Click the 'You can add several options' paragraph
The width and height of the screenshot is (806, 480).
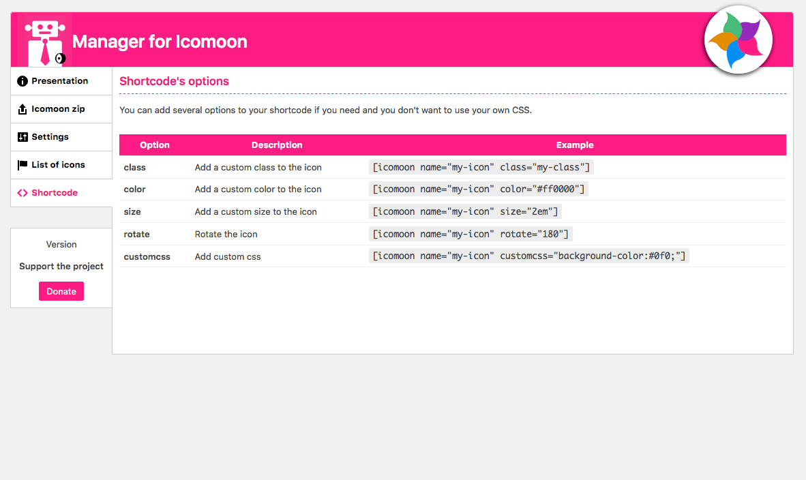point(325,110)
